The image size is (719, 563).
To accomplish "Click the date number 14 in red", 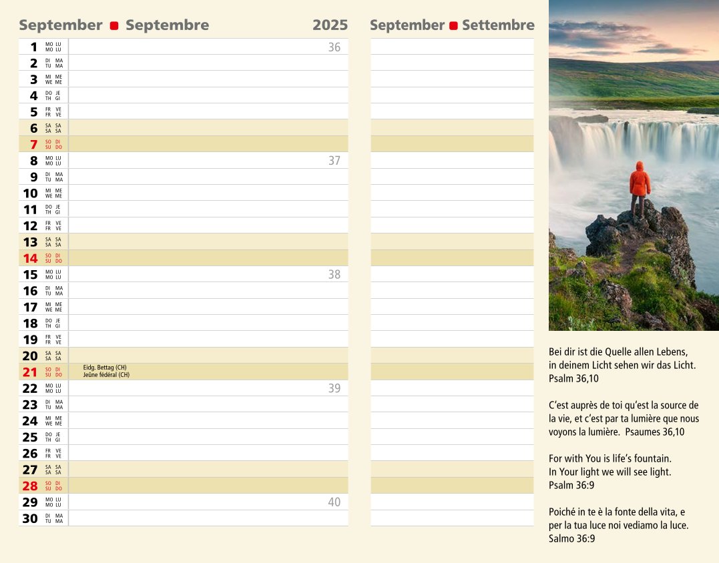I will click(x=31, y=258).
